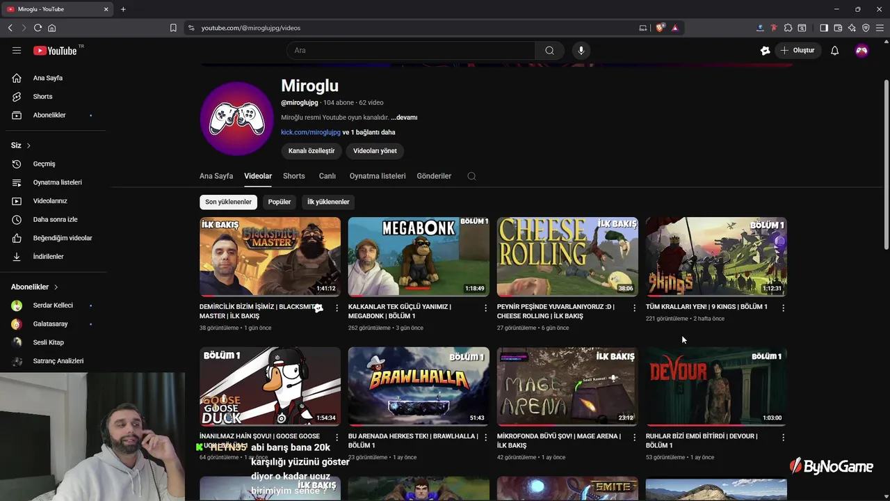
Task: Click the page vertical scrollbar
Action: click(x=886, y=164)
